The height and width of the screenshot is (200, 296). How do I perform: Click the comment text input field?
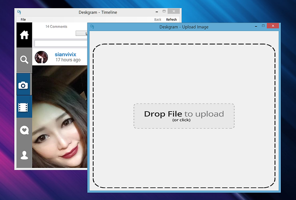pyautogui.click(x=61, y=44)
